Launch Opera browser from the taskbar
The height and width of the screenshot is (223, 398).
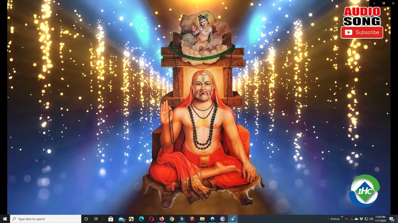pyautogui.click(x=151, y=219)
